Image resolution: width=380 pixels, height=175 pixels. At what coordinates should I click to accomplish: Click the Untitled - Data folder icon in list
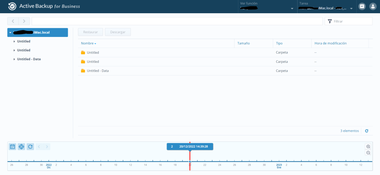click(83, 70)
